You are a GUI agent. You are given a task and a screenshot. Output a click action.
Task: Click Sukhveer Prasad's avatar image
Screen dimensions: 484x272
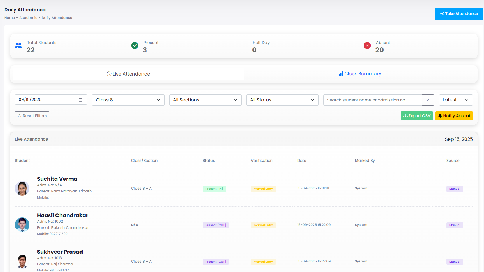click(22, 261)
